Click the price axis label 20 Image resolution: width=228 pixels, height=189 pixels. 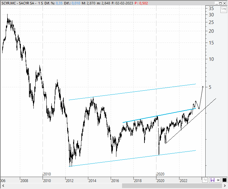tap(211, 31)
